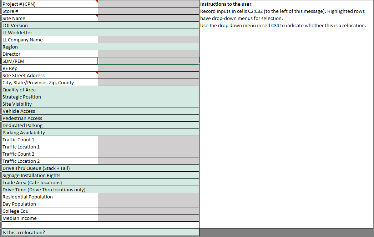Choose the Region drop-down value cell
Screen dimensions: 374x237
148,47
